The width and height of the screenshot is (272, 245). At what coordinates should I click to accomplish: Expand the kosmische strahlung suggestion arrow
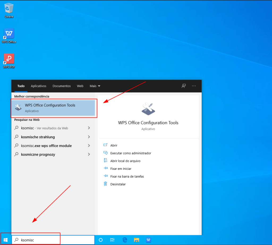pyautogui.click(x=89, y=137)
